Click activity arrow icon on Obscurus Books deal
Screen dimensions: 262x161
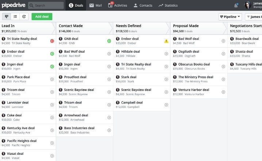click(223, 67)
